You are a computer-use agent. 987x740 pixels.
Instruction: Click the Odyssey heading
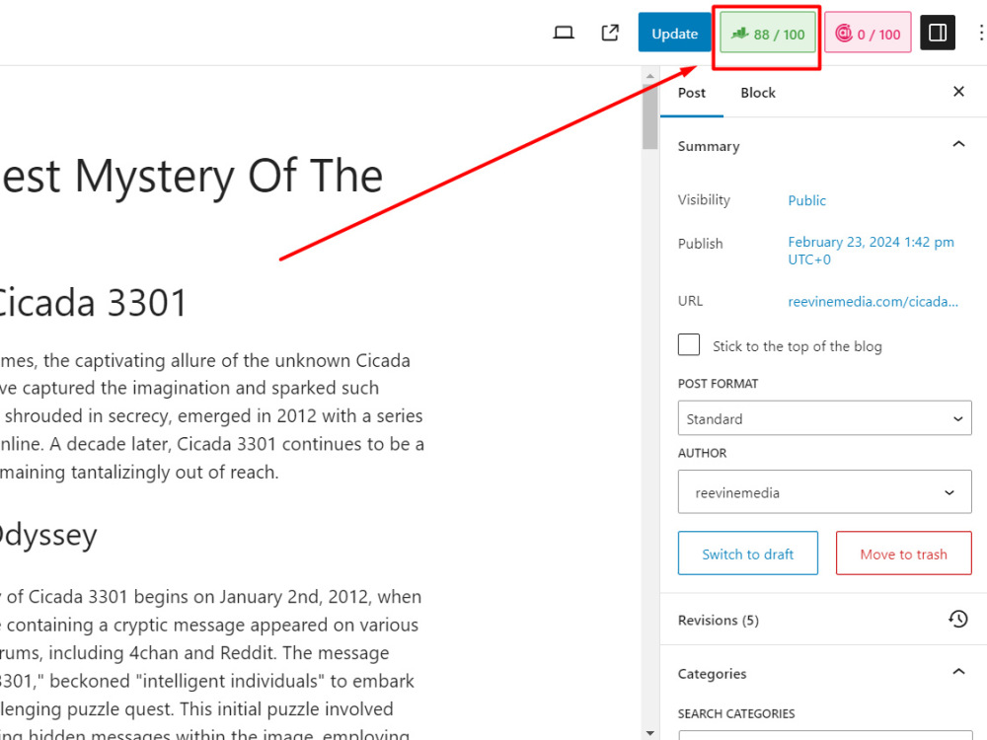(49, 536)
